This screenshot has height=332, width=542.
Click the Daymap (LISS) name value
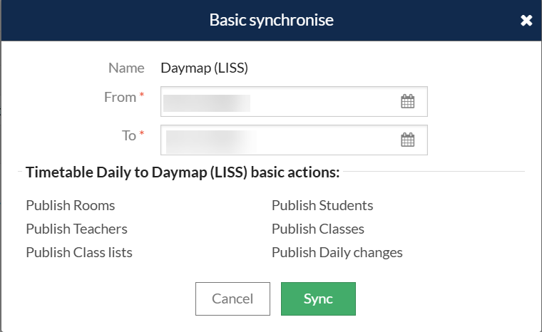(x=204, y=68)
